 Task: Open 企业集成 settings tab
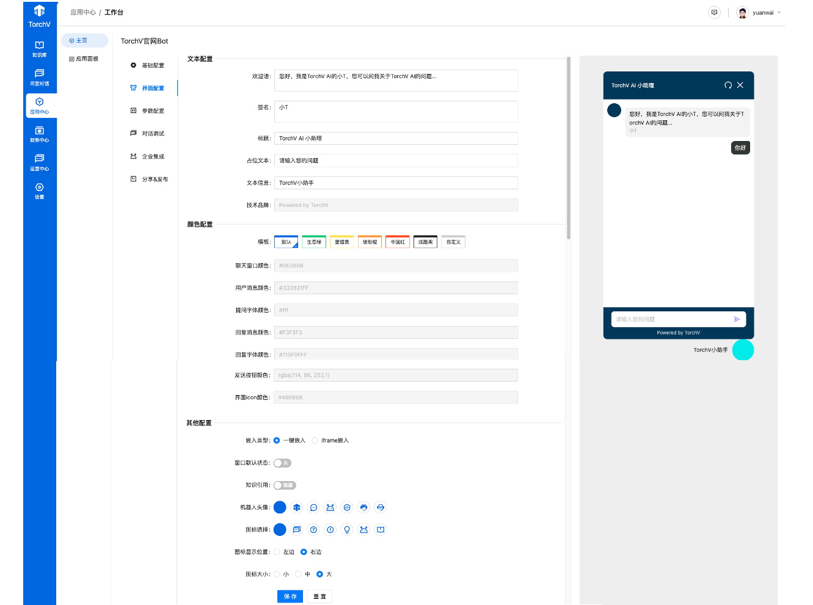147,156
